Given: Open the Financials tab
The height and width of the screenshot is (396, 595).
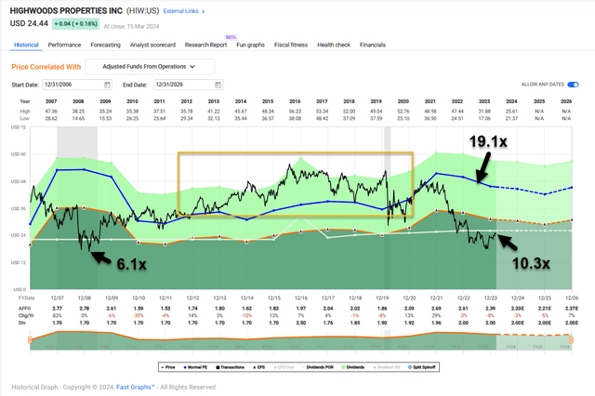Looking at the screenshot, I should [x=373, y=45].
